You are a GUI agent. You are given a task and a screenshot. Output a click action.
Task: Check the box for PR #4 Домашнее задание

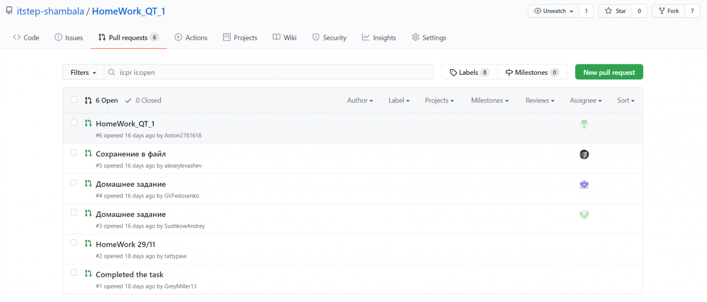(74, 183)
